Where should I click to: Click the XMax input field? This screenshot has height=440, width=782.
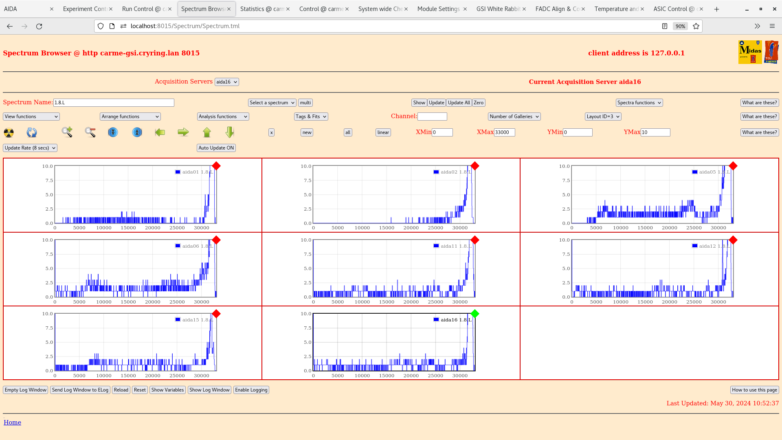504,132
